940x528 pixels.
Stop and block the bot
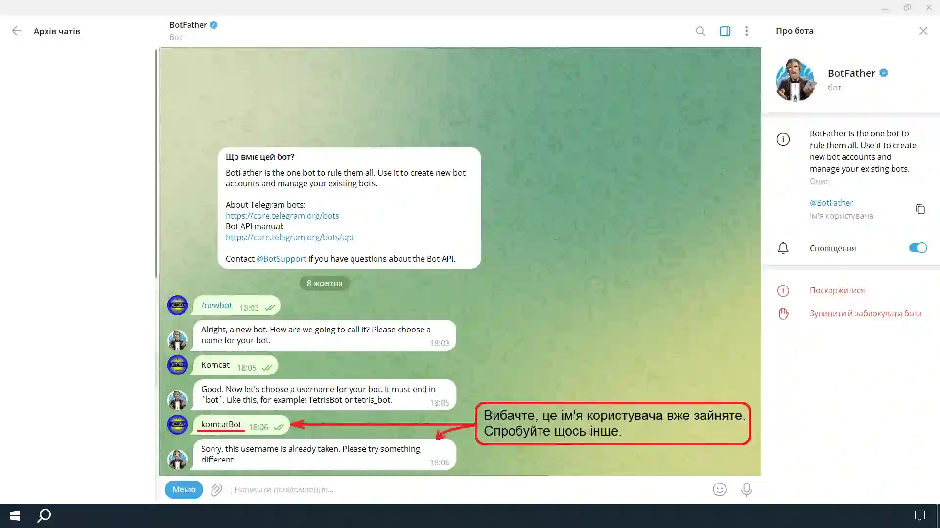tap(865, 313)
